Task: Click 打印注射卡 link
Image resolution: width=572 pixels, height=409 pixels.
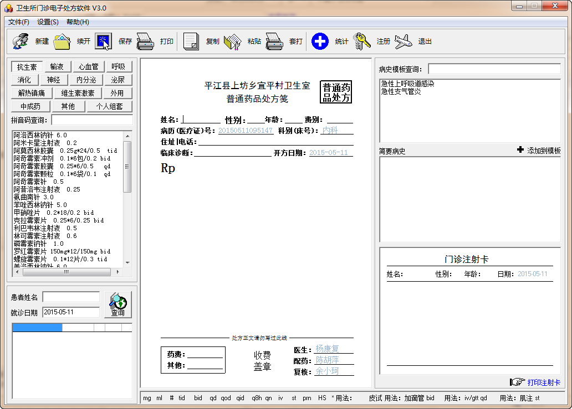Action: (543, 382)
